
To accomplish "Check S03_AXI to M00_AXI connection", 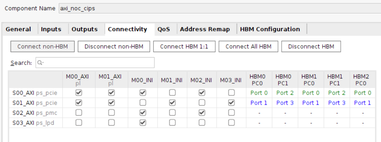I will click(79, 123).
